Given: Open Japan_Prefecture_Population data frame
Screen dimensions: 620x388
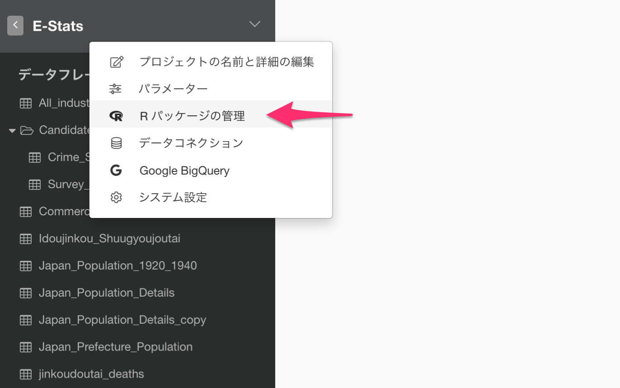Looking at the screenshot, I should [116, 347].
